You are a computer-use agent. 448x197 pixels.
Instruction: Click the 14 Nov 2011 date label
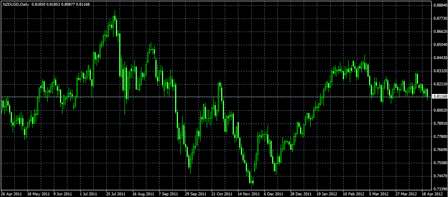click(248, 194)
